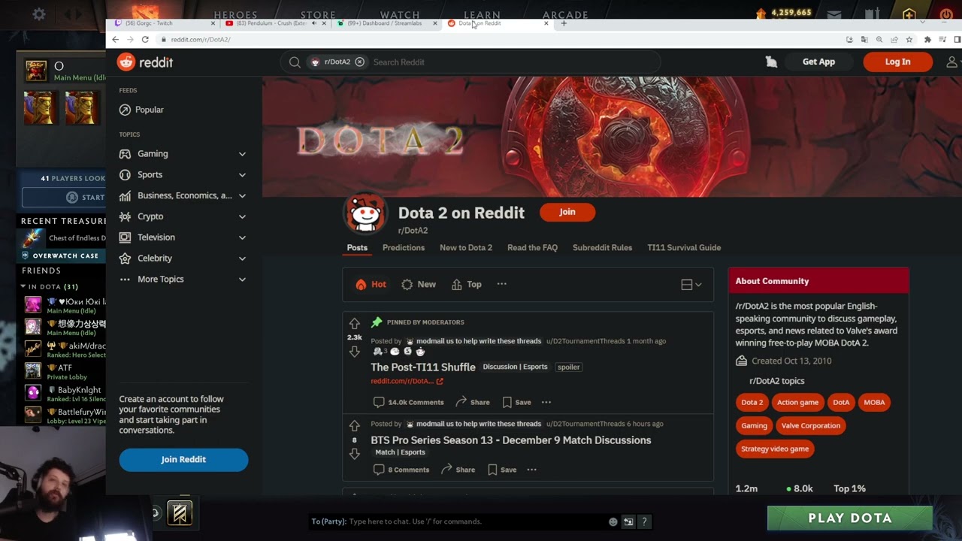Click the magnifier icon in Reddit search
The width and height of the screenshot is (962, 541).
click(x=295, y=62)
